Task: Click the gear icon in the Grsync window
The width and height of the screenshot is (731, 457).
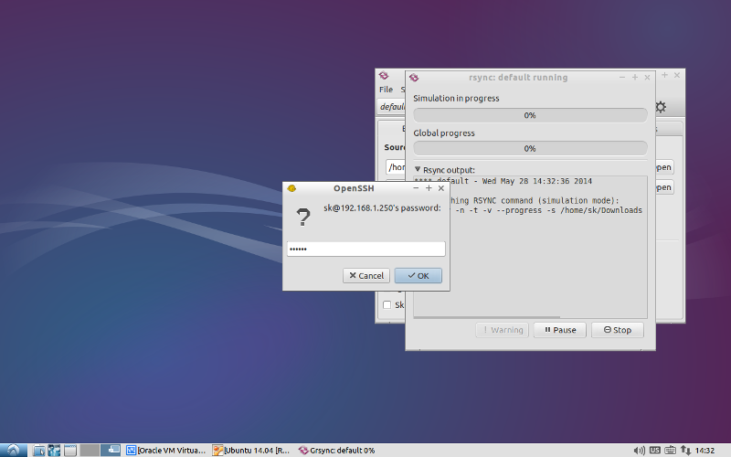Action: point(661,107)
